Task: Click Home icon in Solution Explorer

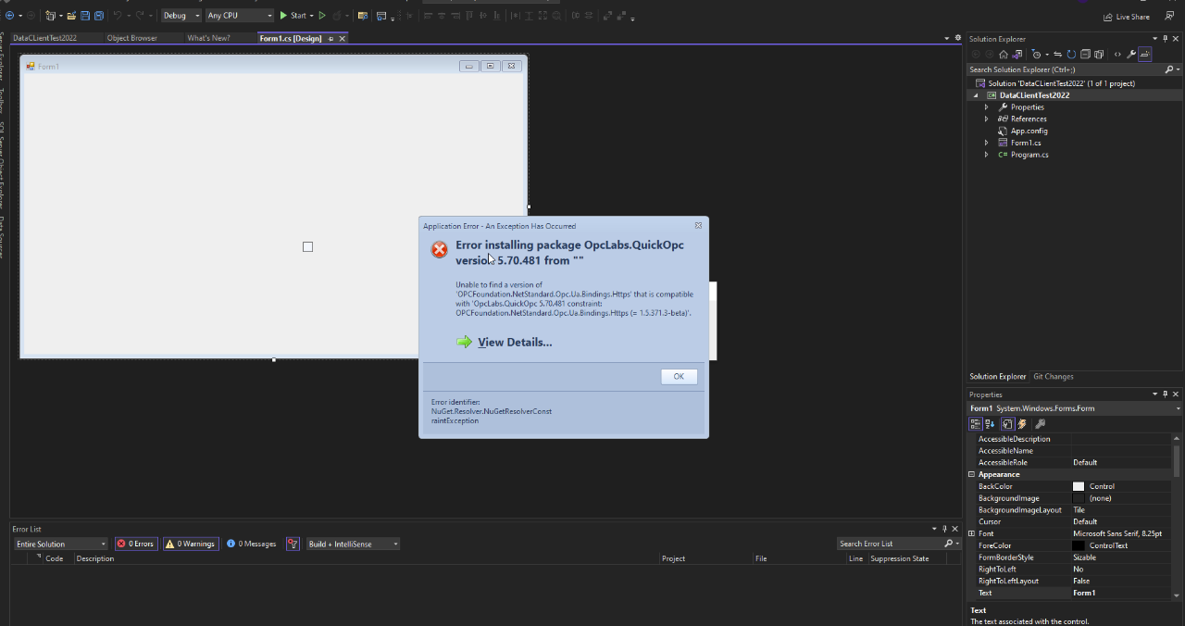Action: pos(1004,54)
